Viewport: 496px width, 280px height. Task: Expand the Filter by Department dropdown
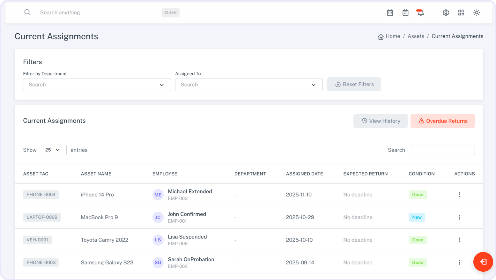[x=97, y=85]
